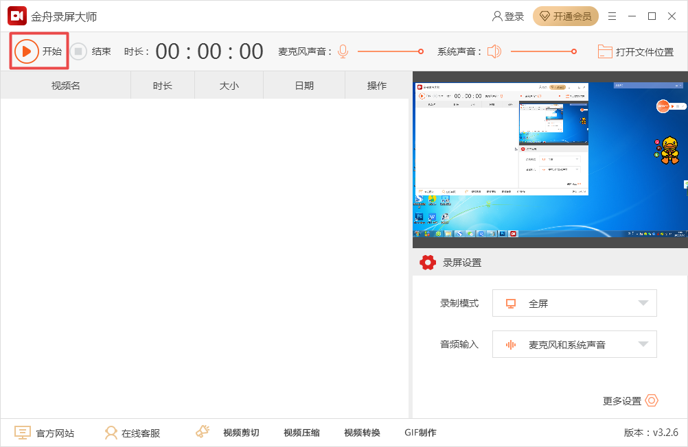Mute system sound via speaker icon
This screenshot has width=688, height=447.
click(494, 51)
